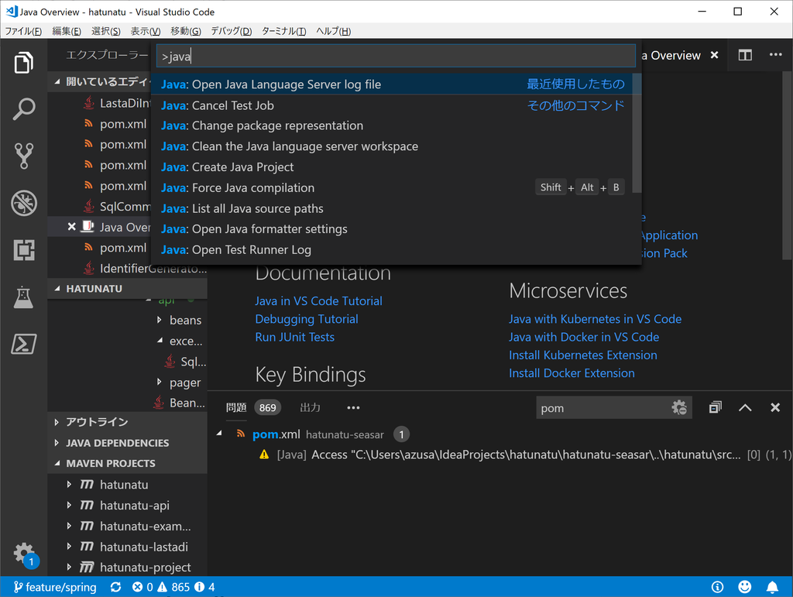Open the feedback smiley icon

[x=744, y=587]
